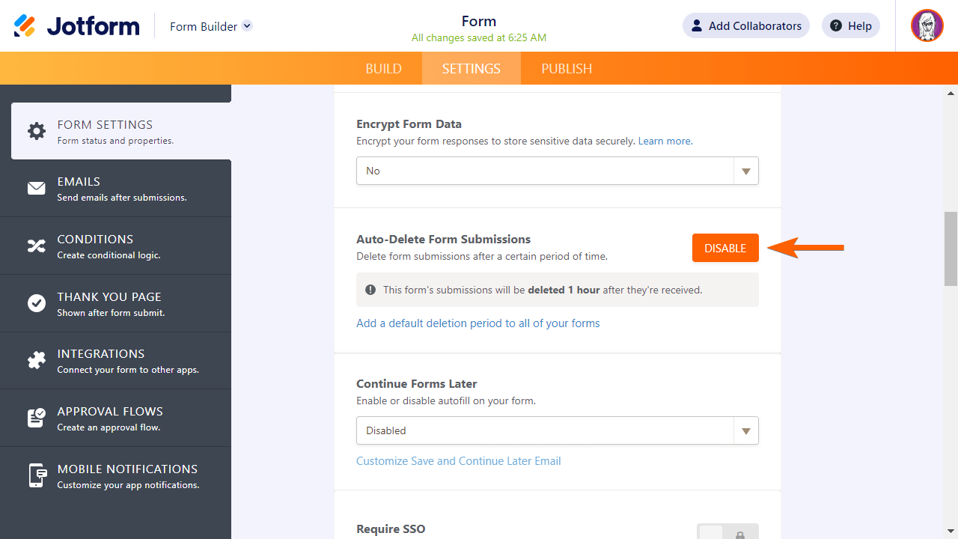This screenshot has width=958, height=539.
Task: Open the Mobile Notifications phone icon
Action: 36,475
